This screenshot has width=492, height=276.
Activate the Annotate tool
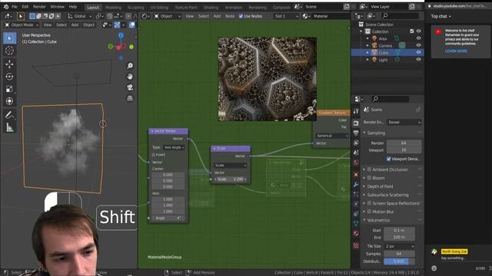[9, 115]
